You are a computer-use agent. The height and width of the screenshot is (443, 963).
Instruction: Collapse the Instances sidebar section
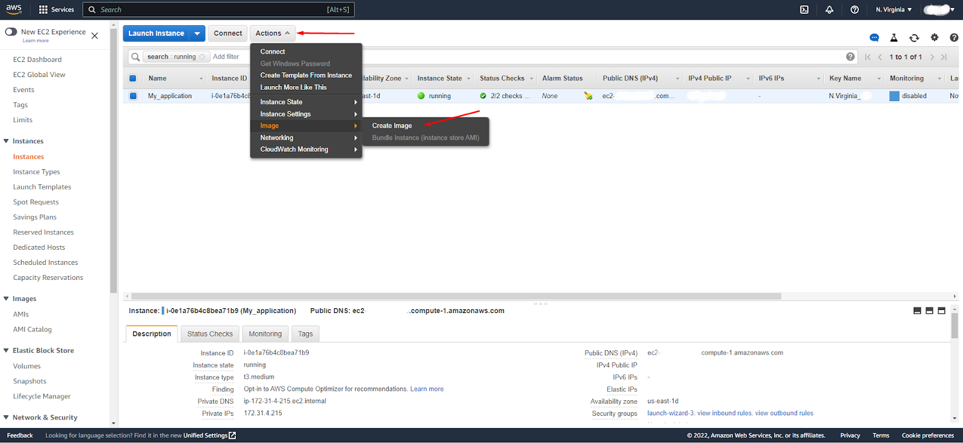[6, 141]
